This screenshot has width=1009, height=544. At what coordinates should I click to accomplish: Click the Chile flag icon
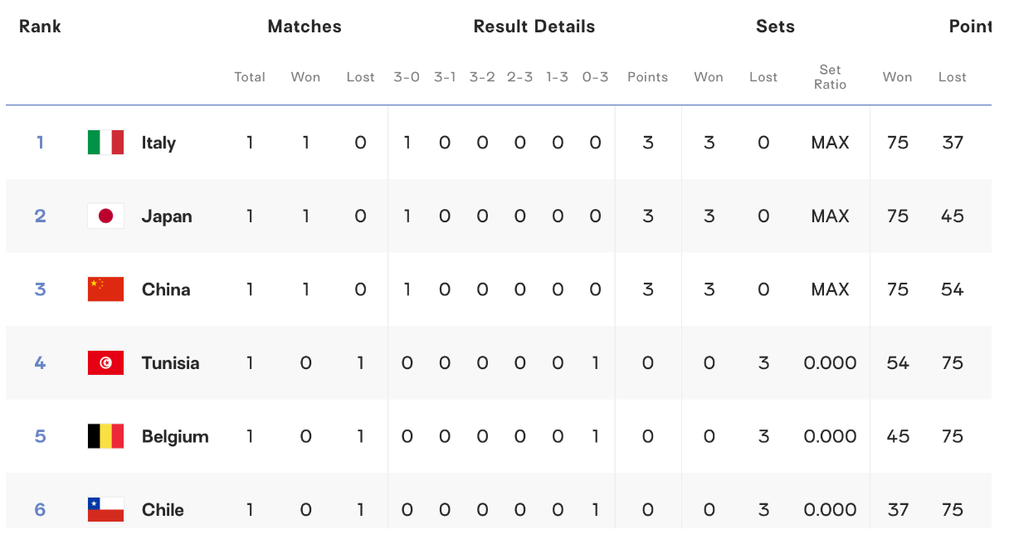(x=105, y=509)
